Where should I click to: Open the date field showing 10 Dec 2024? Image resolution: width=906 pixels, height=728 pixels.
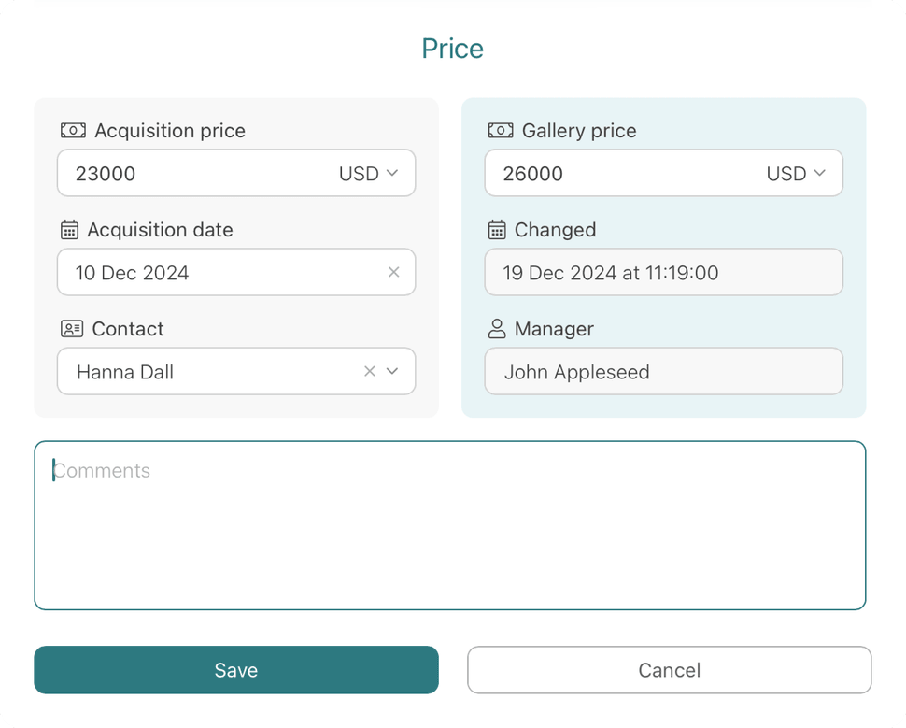tap(215, 273)
